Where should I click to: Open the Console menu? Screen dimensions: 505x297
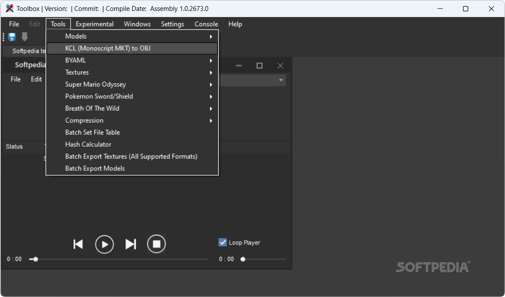click(x=206, y=24)
